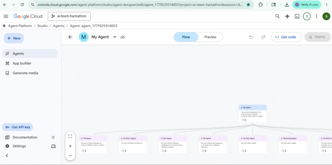Click "No information added" on Marketing Agent card
The image size is (332, 165).
[x=288, y=143]
